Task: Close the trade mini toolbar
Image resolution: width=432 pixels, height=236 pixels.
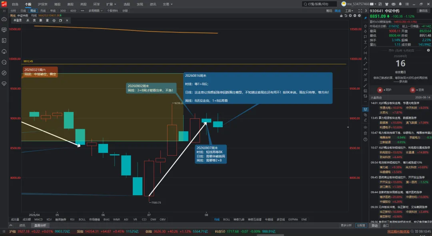Action: click(x=67, y=20)
